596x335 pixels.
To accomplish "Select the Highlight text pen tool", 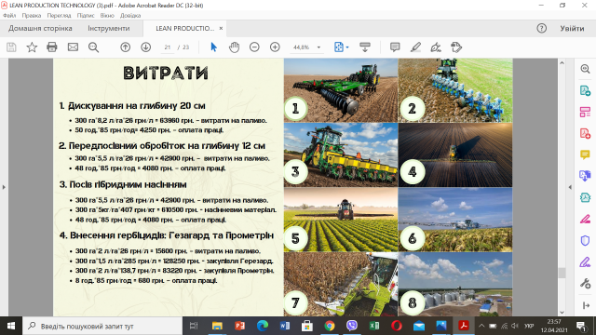I will (415, 47).
